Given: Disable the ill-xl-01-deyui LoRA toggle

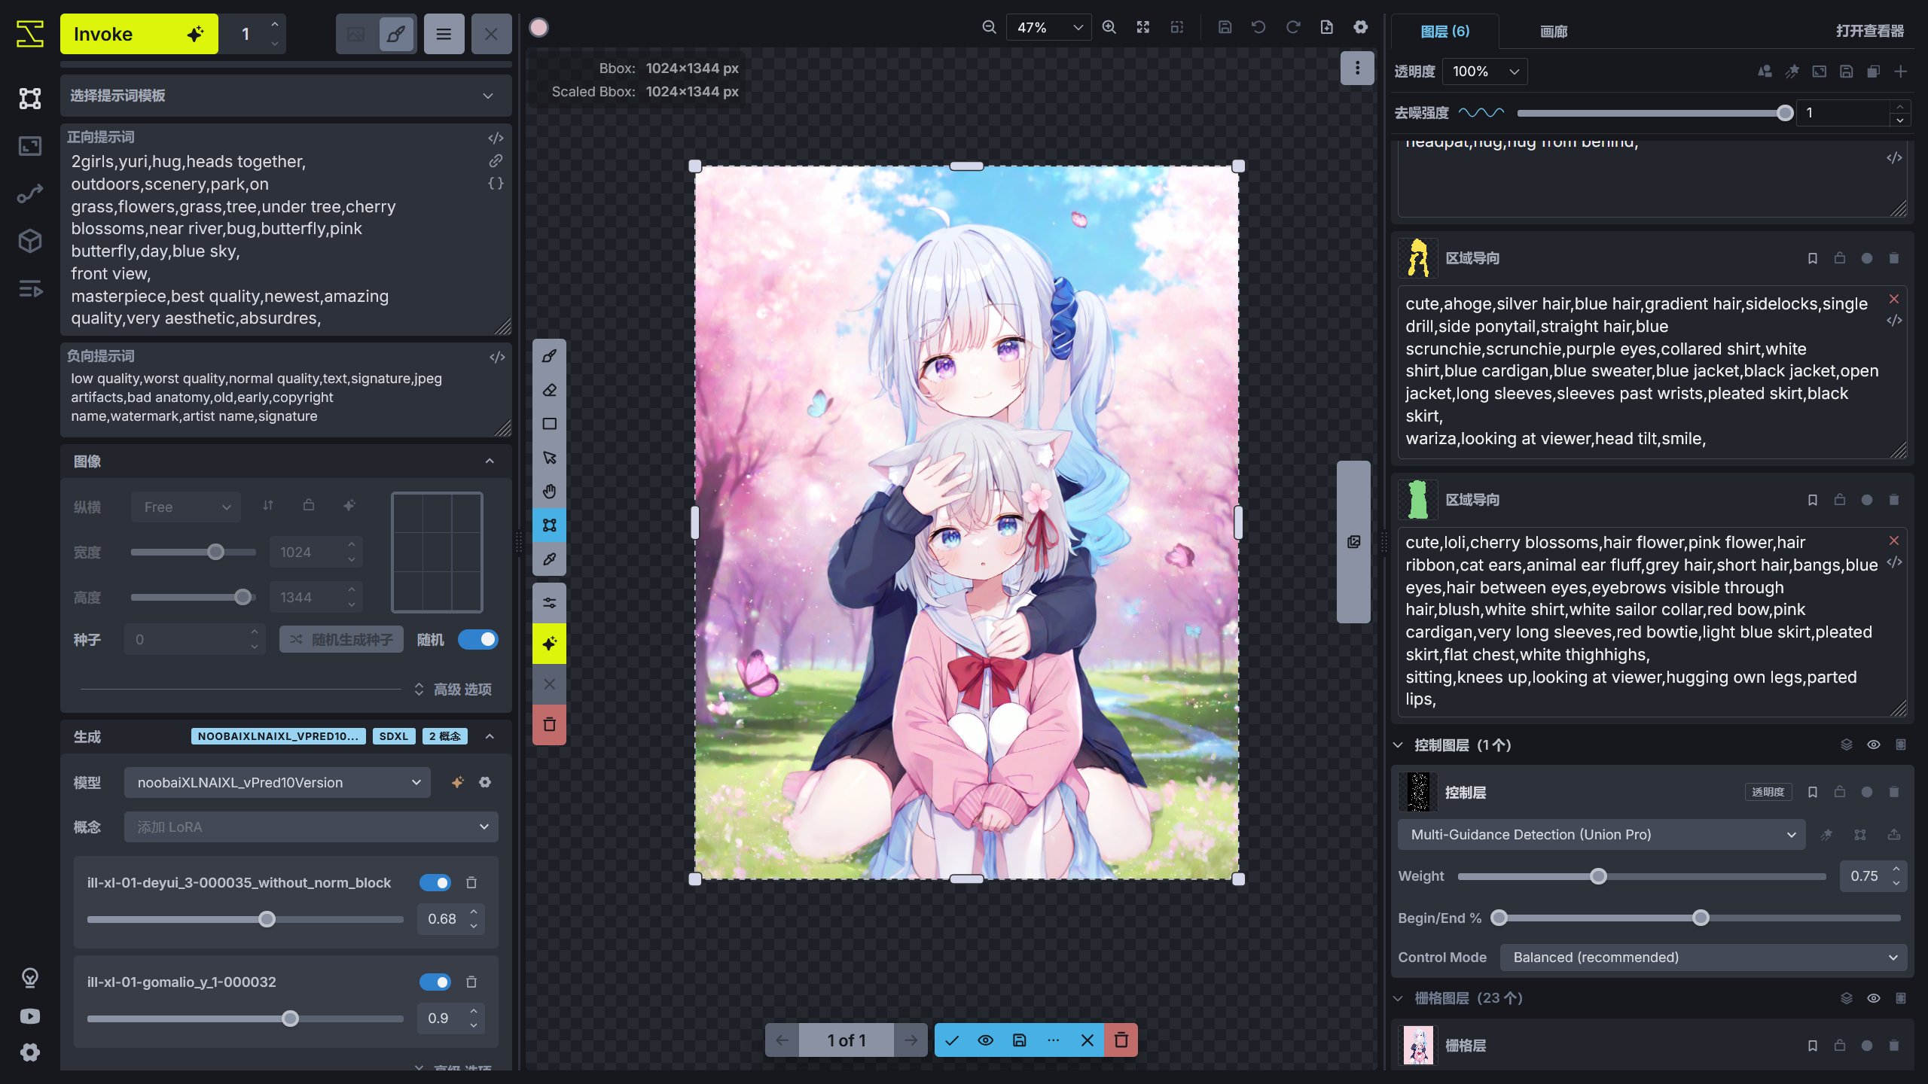Looking at the screenshot, I should point(435,882).
